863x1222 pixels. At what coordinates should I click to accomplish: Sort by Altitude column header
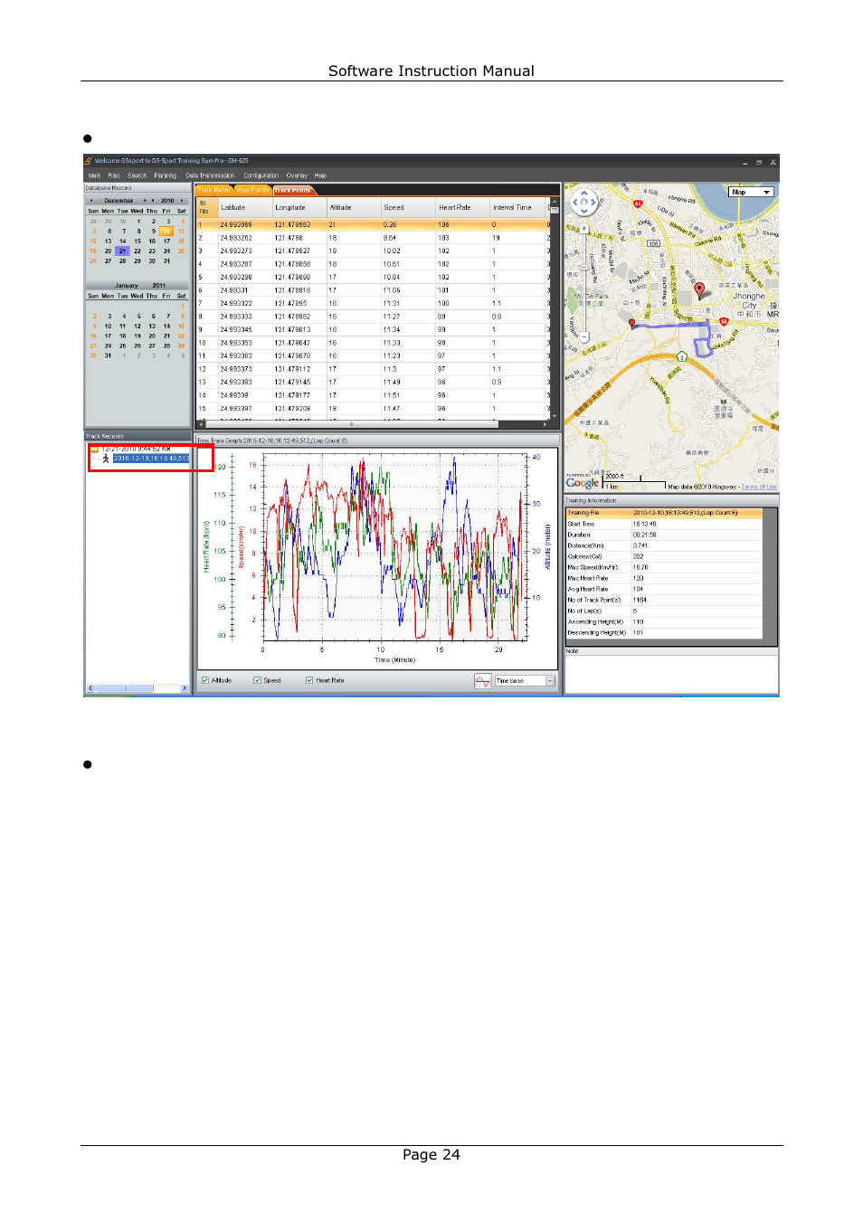[x=353, y=207]
